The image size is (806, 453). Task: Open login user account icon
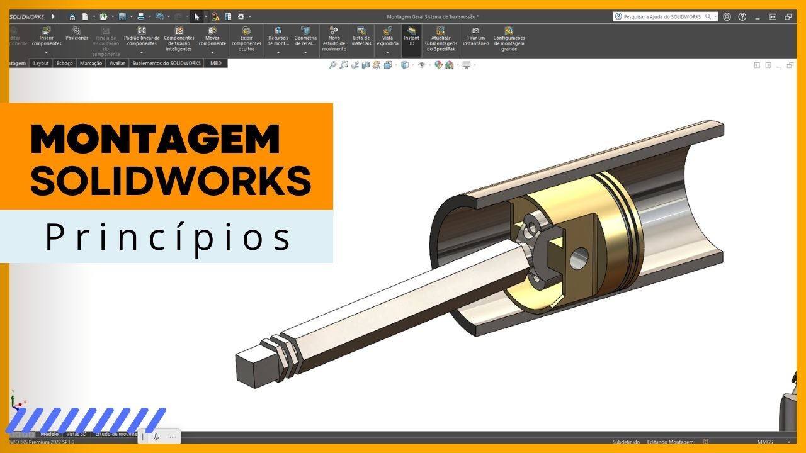point(727,17)
